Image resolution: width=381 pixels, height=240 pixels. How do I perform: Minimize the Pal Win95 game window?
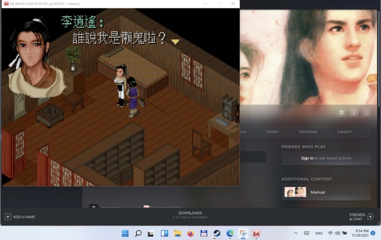click(205, 4)
